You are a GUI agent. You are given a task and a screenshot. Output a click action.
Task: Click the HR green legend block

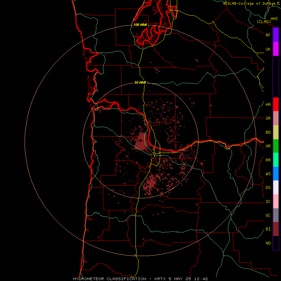(276, 146)
